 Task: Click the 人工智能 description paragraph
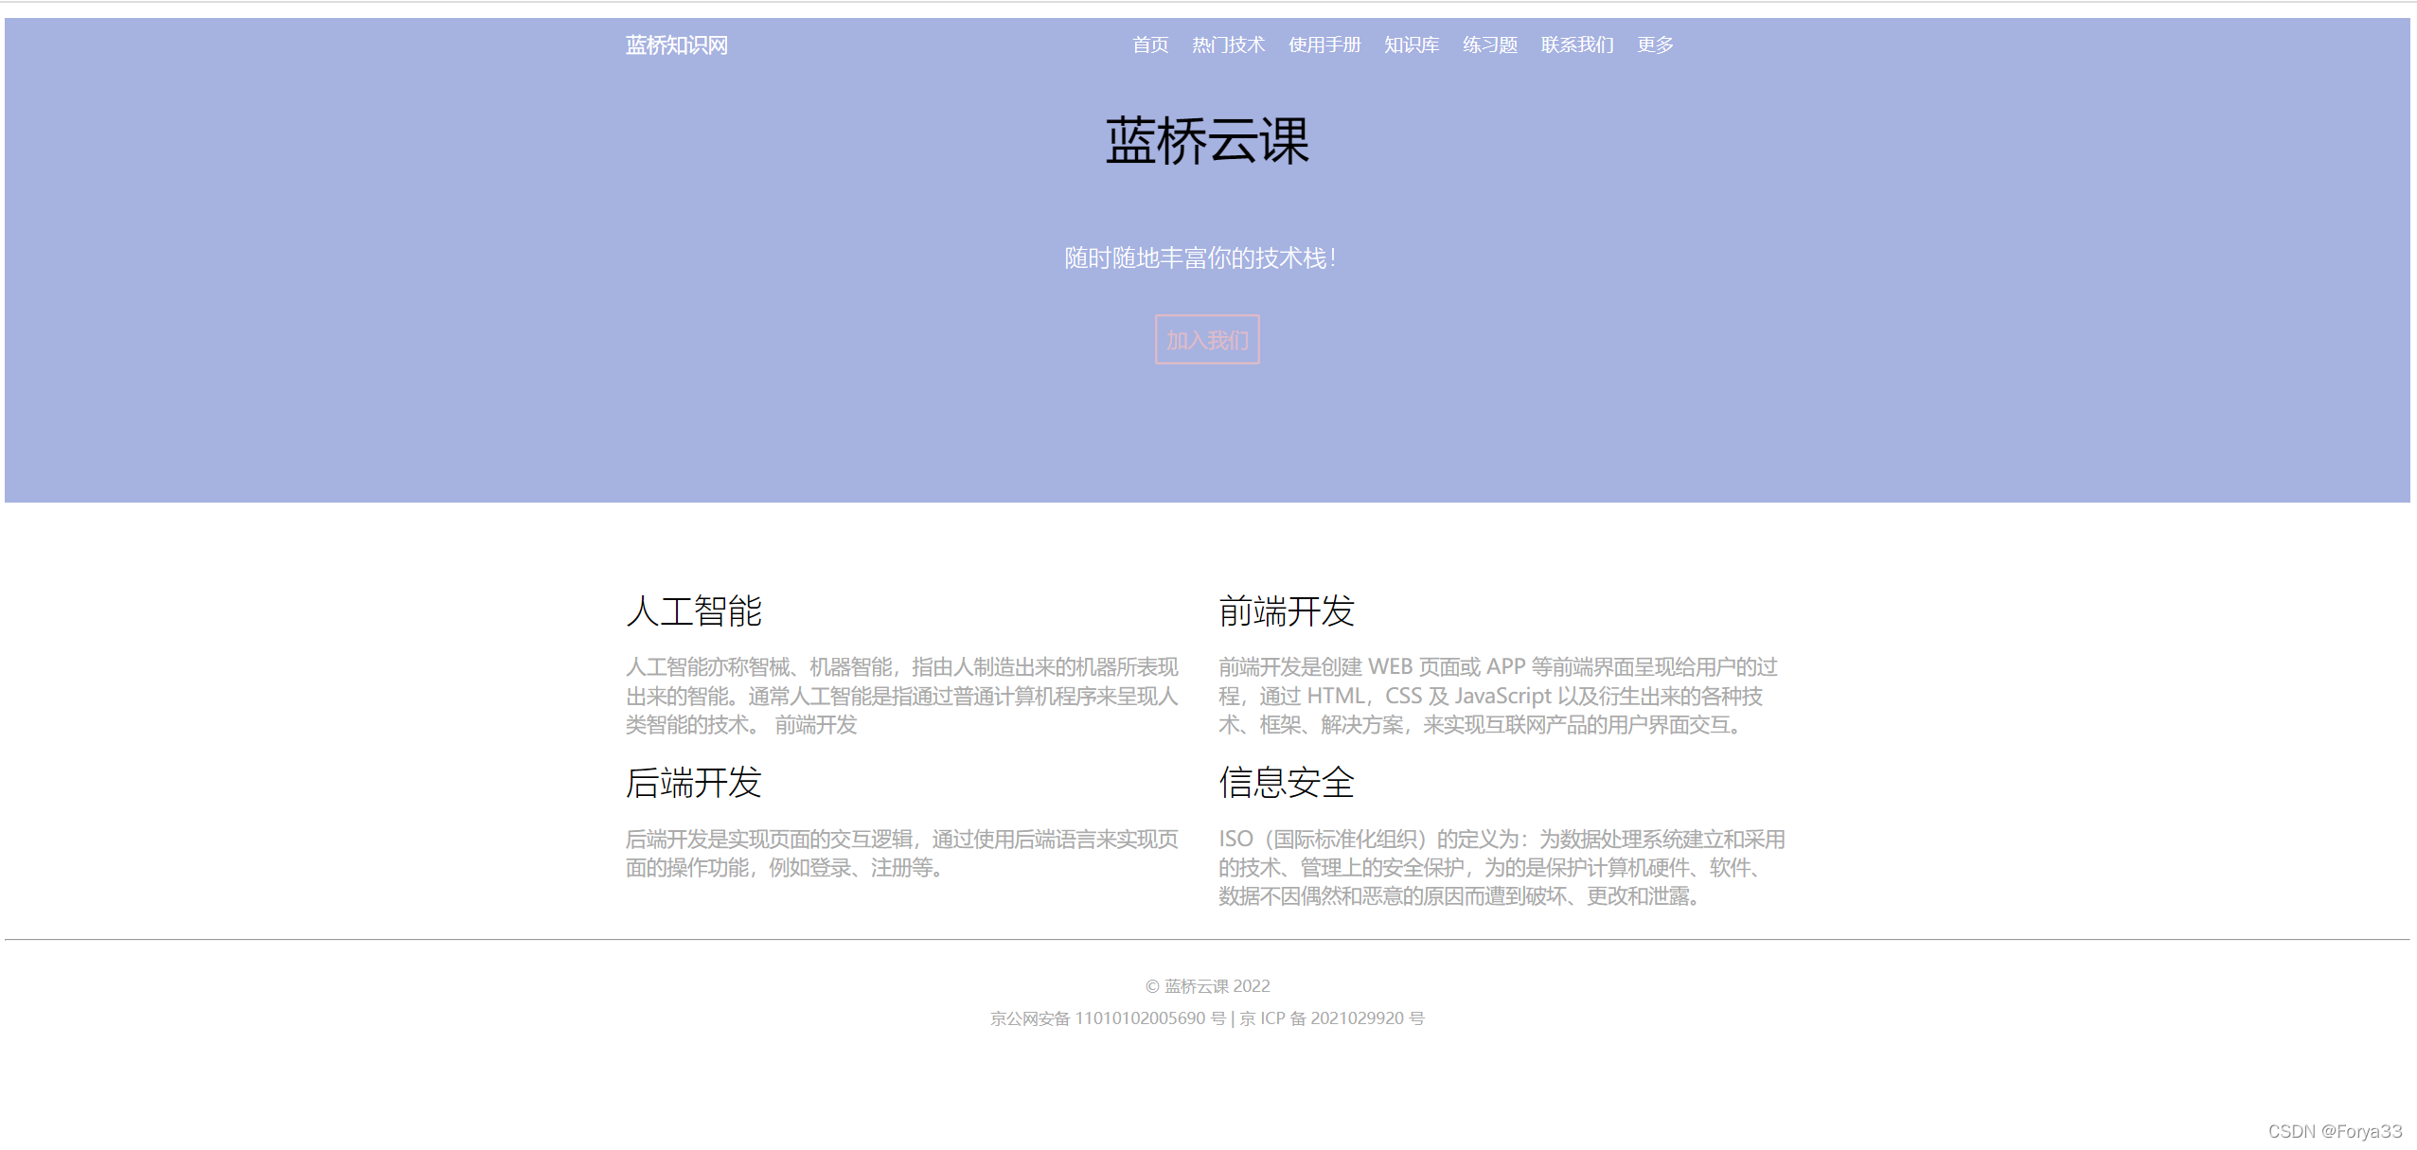(901, 696)
